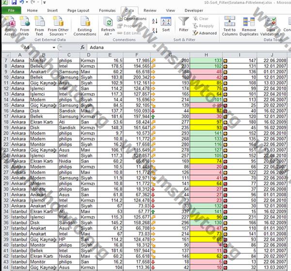This screenshot has width=291, height=271.
Task: Select column E header
Action: (x=110, y=55)
